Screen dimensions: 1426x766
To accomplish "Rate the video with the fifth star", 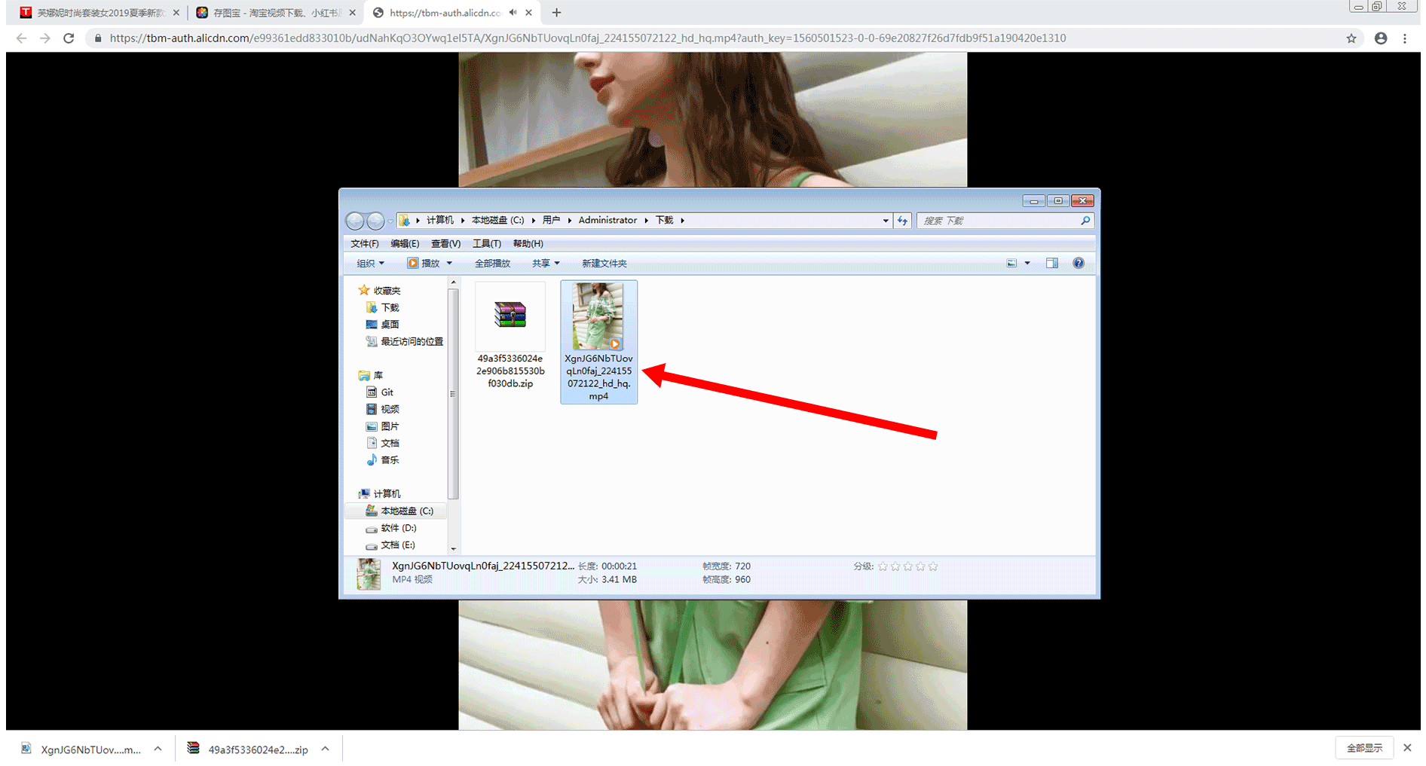I will click(933, 566).
